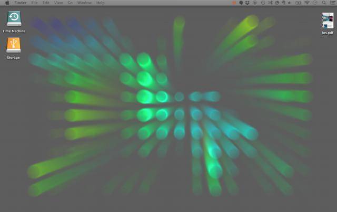Select the Time Machine drive icon
Screen dimensions: 337x212
pos(14,19)
